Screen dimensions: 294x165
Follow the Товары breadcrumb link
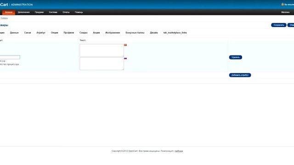tap(4, 18)
